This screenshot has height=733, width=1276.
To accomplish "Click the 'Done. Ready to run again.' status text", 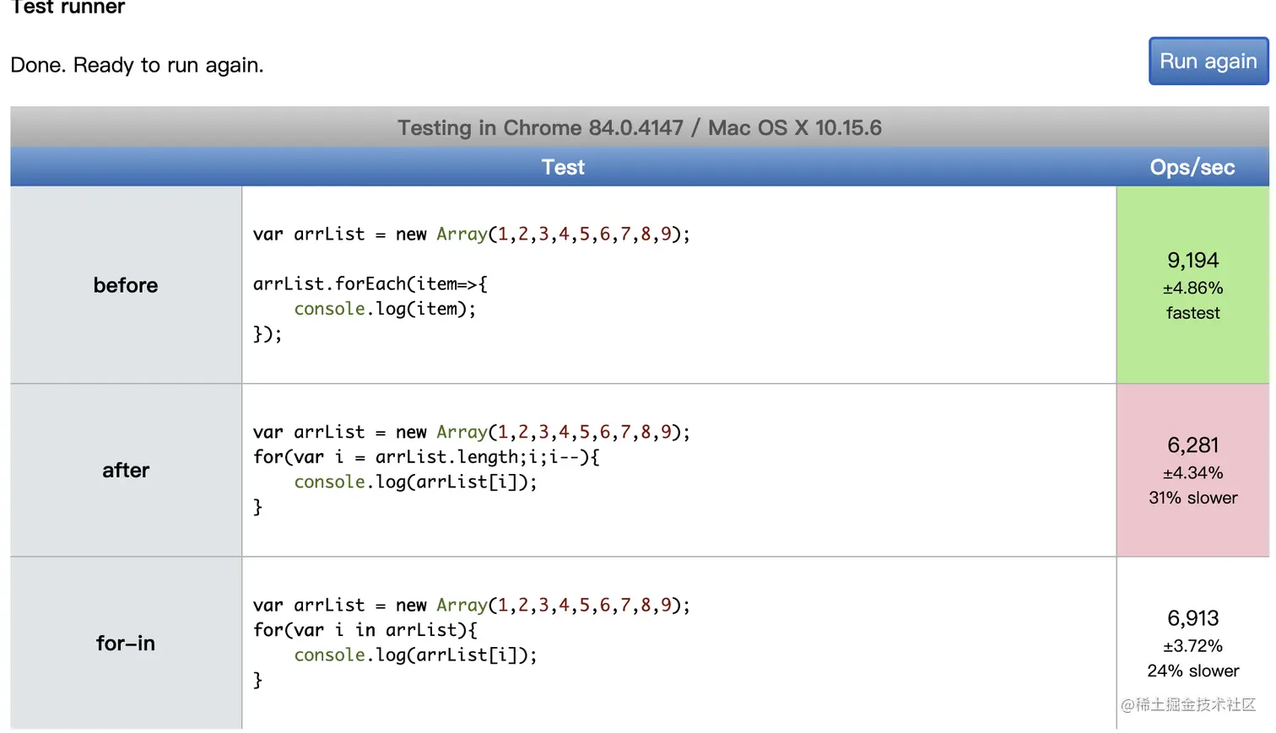I will [x=137, y=65].
